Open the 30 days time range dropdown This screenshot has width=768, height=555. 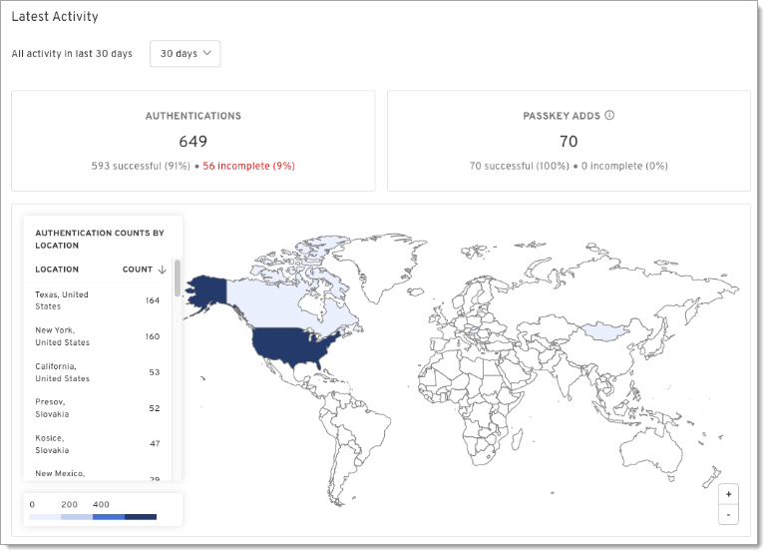[x=185, y=54]
